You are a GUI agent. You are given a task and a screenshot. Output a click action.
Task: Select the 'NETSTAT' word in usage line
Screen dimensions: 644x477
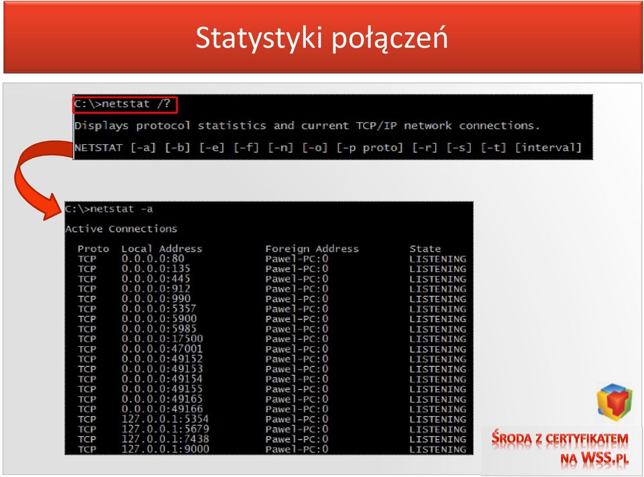(x=98, y=148)
